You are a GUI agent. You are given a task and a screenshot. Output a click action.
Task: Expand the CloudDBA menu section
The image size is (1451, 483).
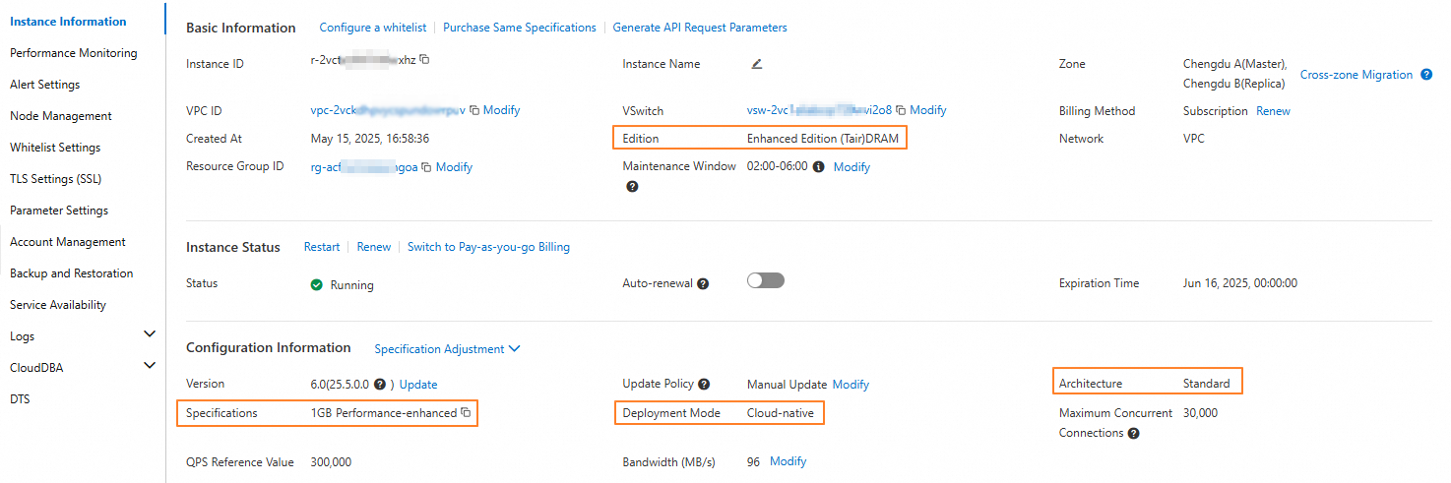[150, 366]
